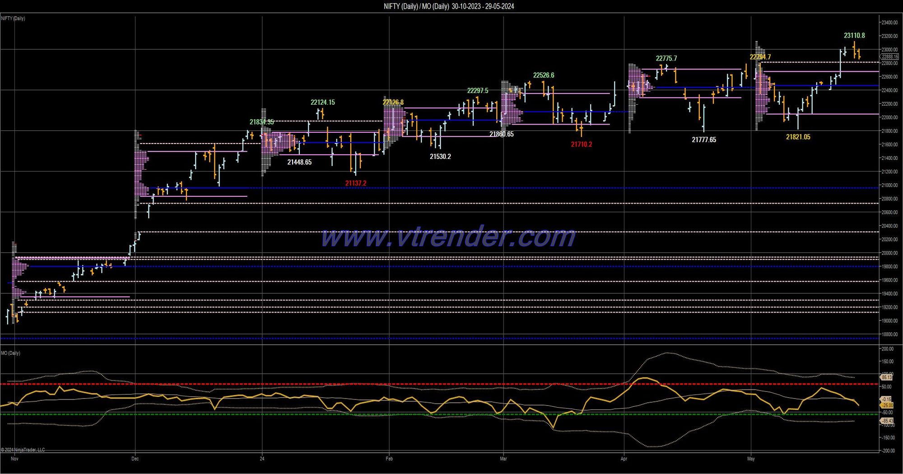Viewport: 903px width, 474px height.
Task: Click the 24 year label on time axis
Action: pyautogui.click(x=262, y=459)
